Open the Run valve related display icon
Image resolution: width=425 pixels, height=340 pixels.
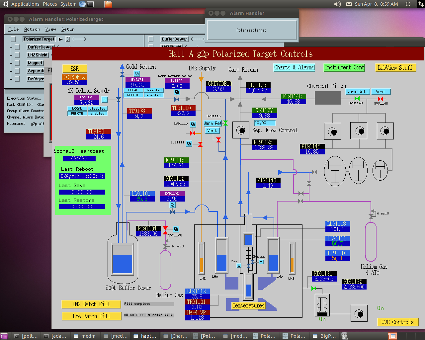[x=239, y=266]
